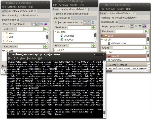Click first table view toolbar icon in left window

(33, 24)
